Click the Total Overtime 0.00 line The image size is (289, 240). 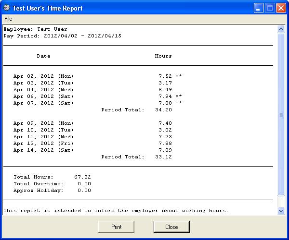point(52,184)
